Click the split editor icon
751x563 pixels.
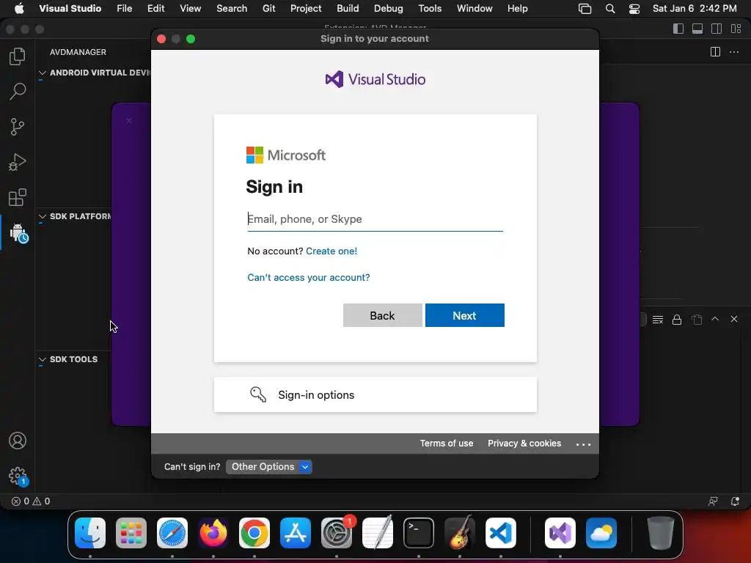click(715, 52)
